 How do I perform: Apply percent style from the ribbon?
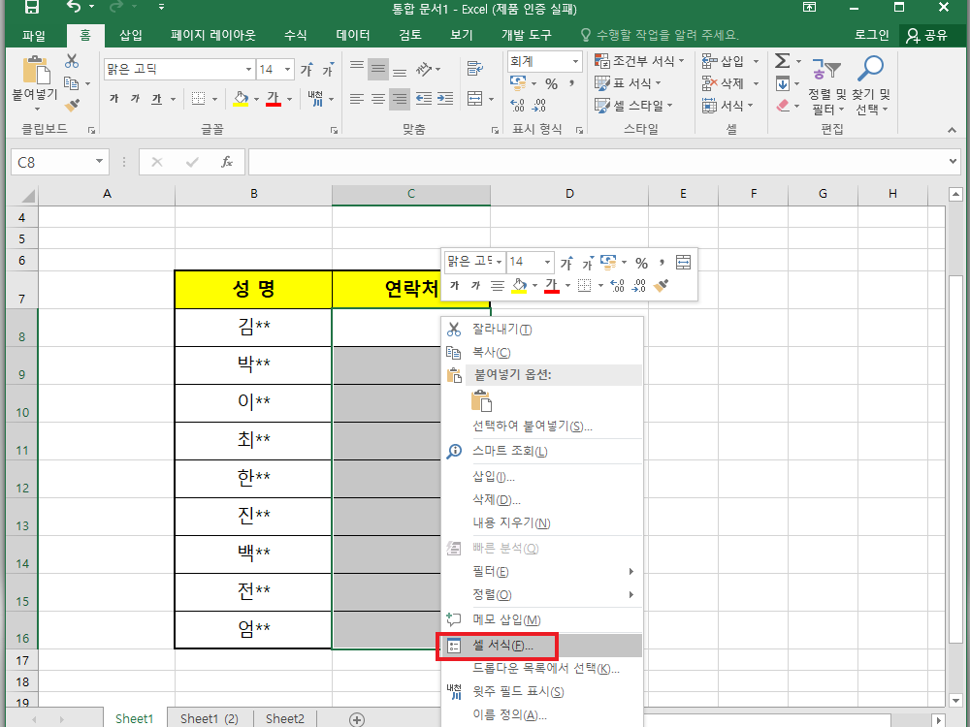tap(551, 83)
